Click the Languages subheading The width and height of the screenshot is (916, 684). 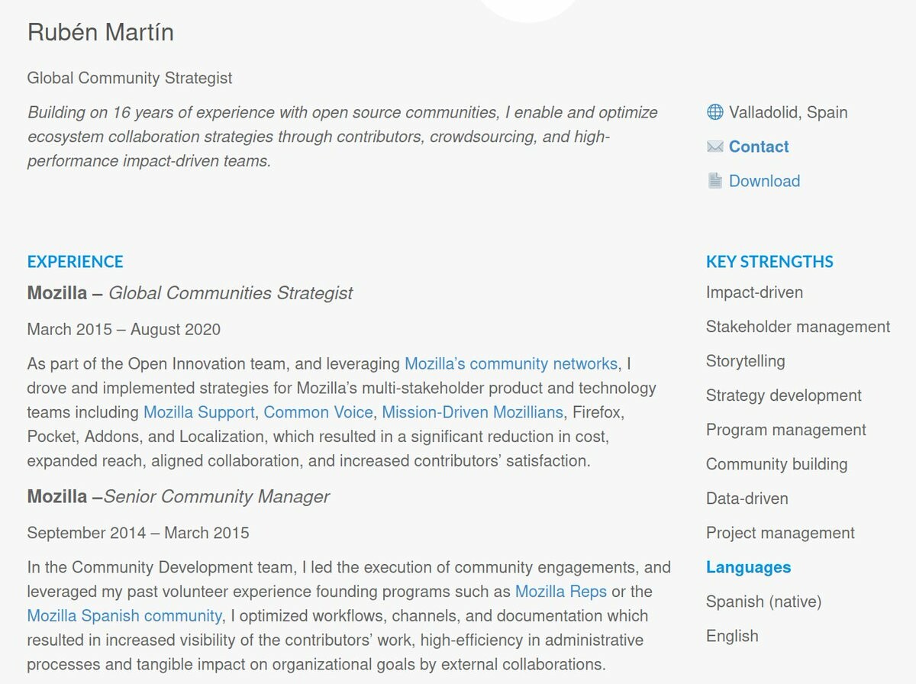click(748, 567)
